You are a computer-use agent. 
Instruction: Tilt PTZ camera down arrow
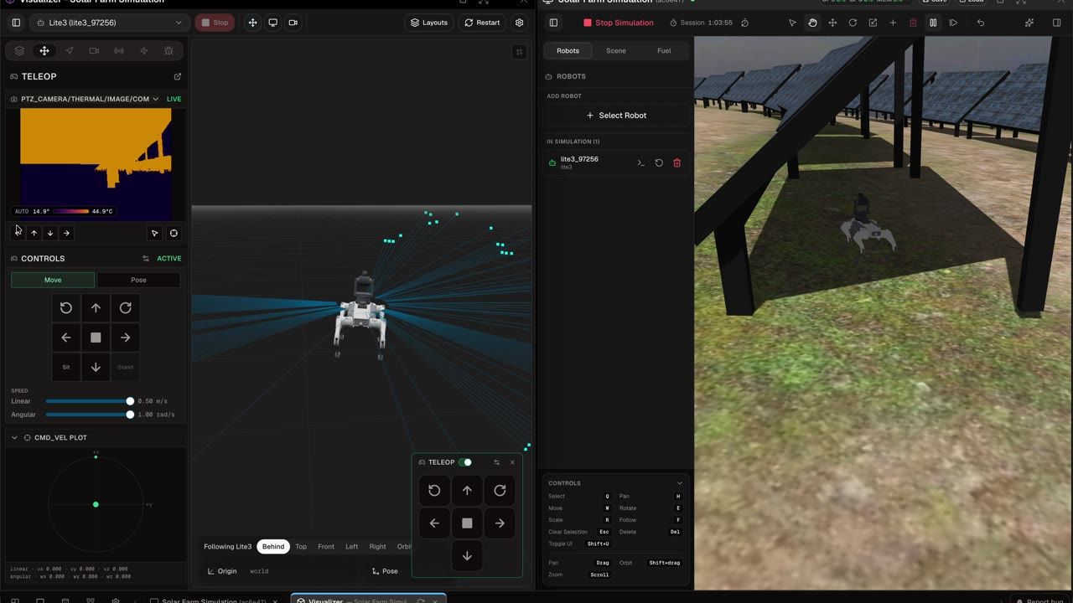tap(50, 233)
